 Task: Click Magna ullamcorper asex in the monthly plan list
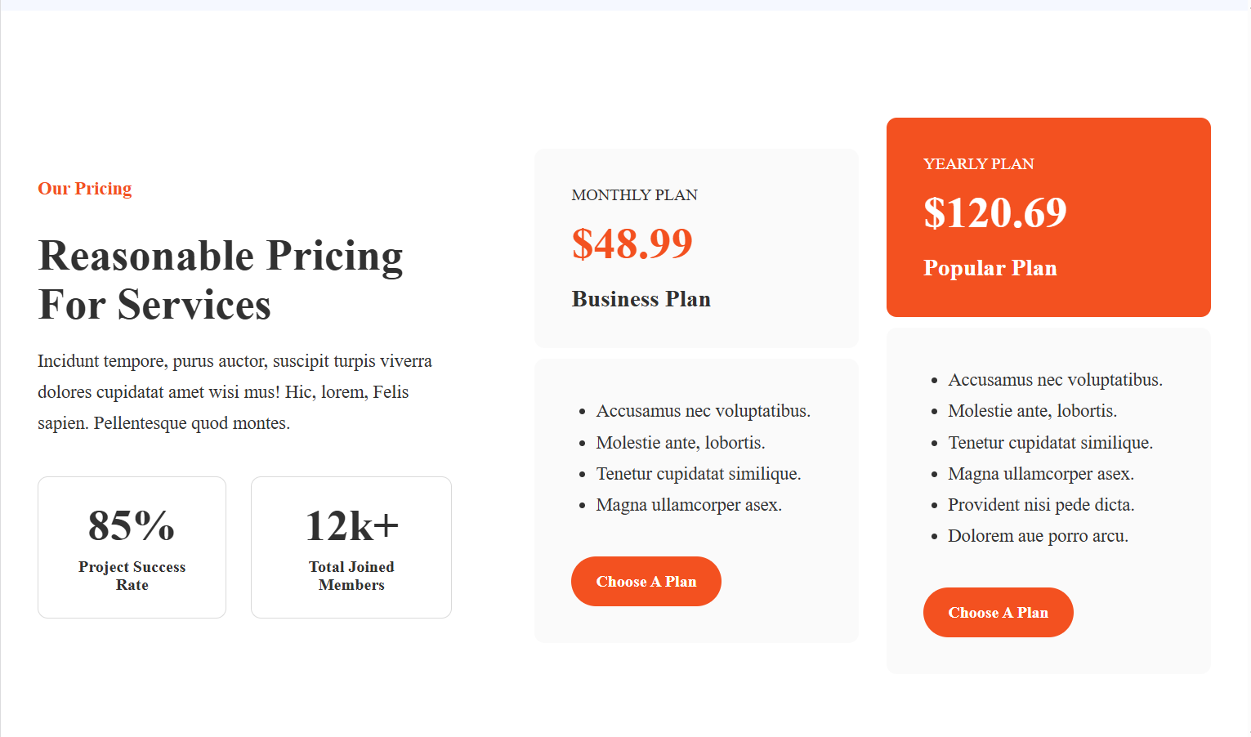pyautogui.click(x=689, y=505)
